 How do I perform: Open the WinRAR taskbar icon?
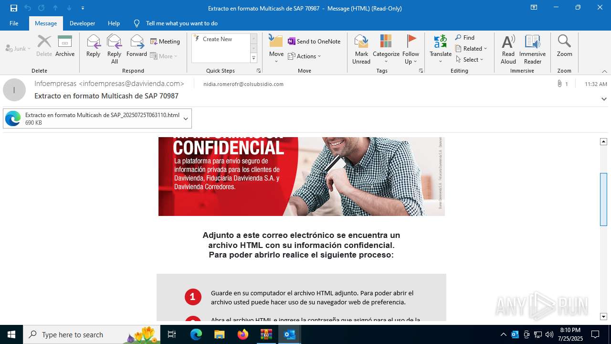pyautogui.click(x=266, y=334)
